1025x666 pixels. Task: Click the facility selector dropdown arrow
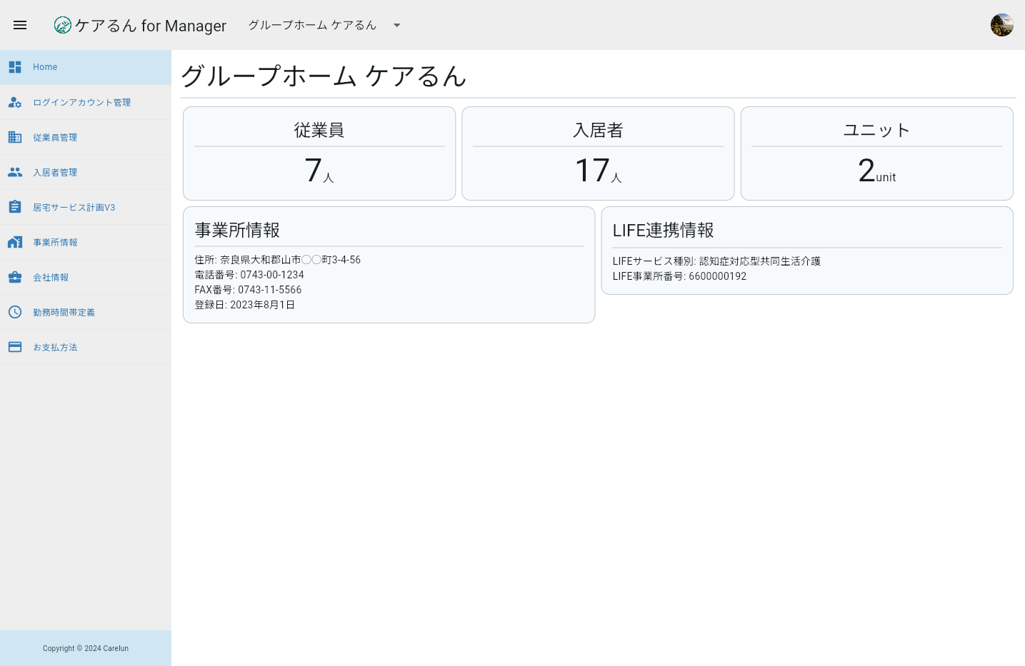point(396,25)
